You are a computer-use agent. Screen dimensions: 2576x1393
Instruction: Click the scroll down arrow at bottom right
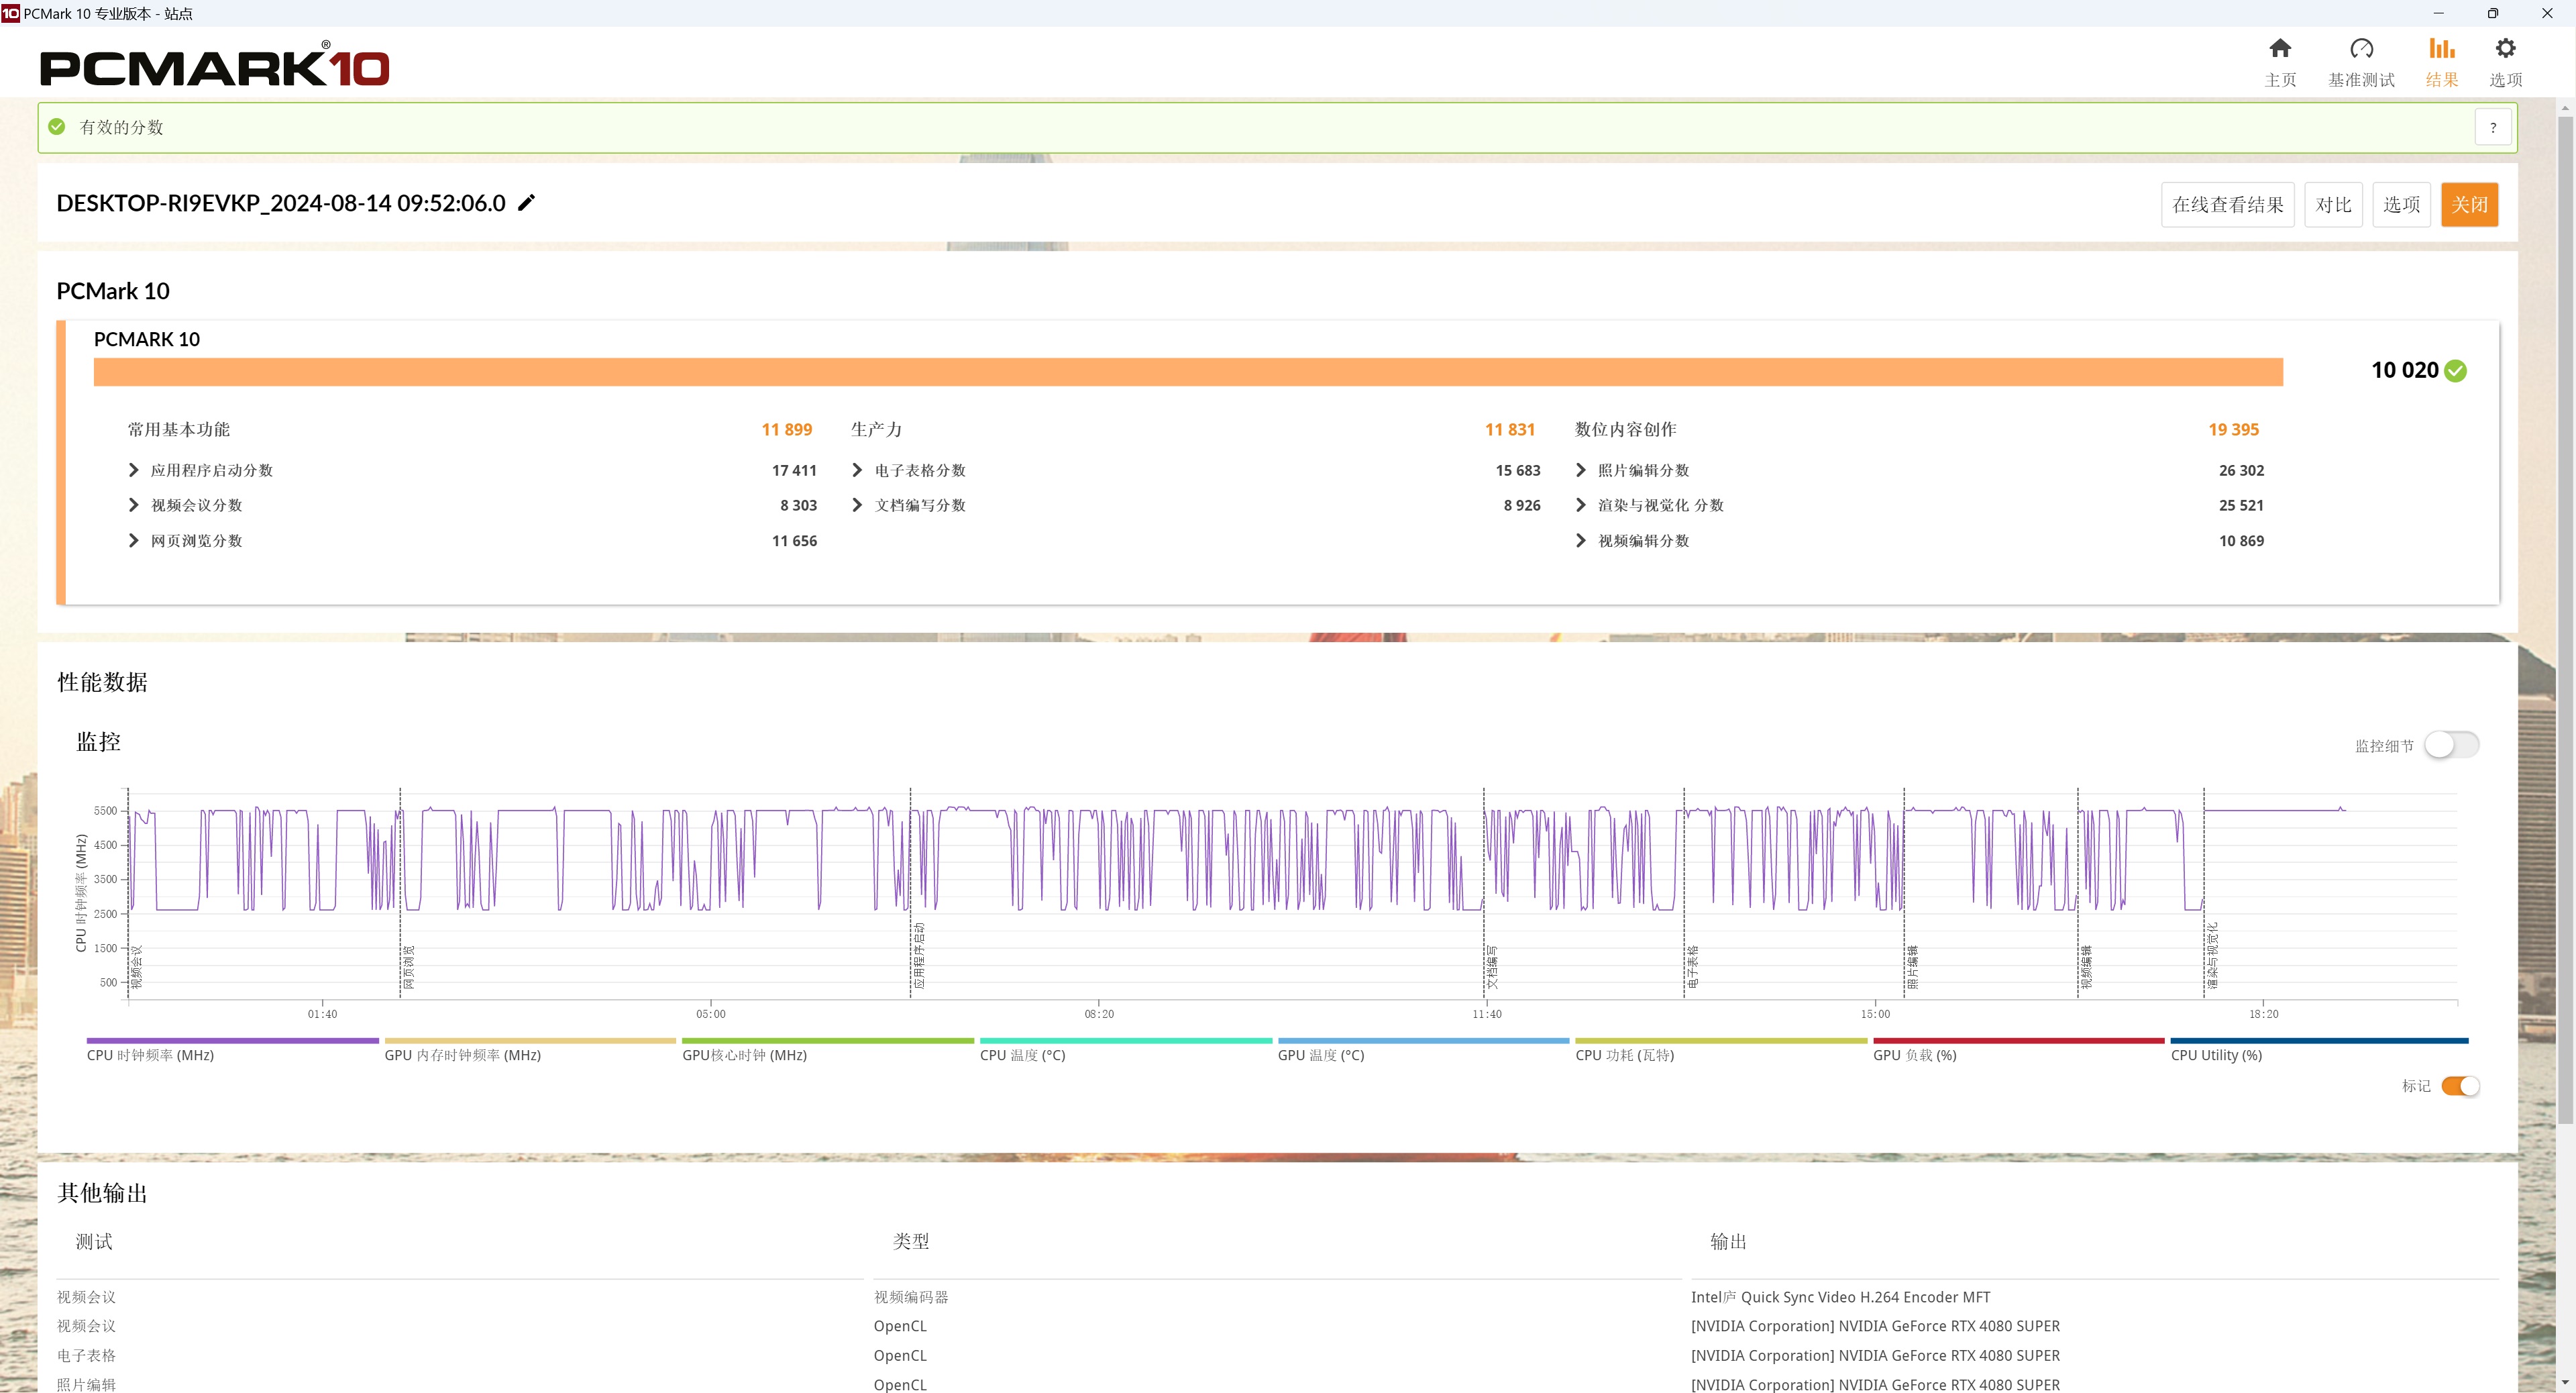[x=2566, y=1383]
